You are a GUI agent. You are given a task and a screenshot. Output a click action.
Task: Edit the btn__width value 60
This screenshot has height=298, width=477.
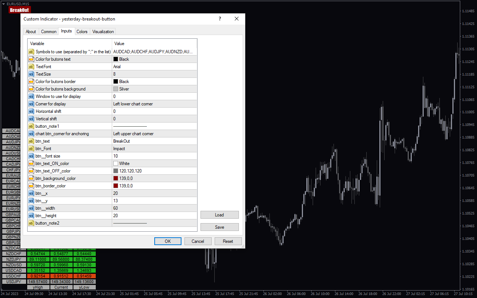coord(154,208)
